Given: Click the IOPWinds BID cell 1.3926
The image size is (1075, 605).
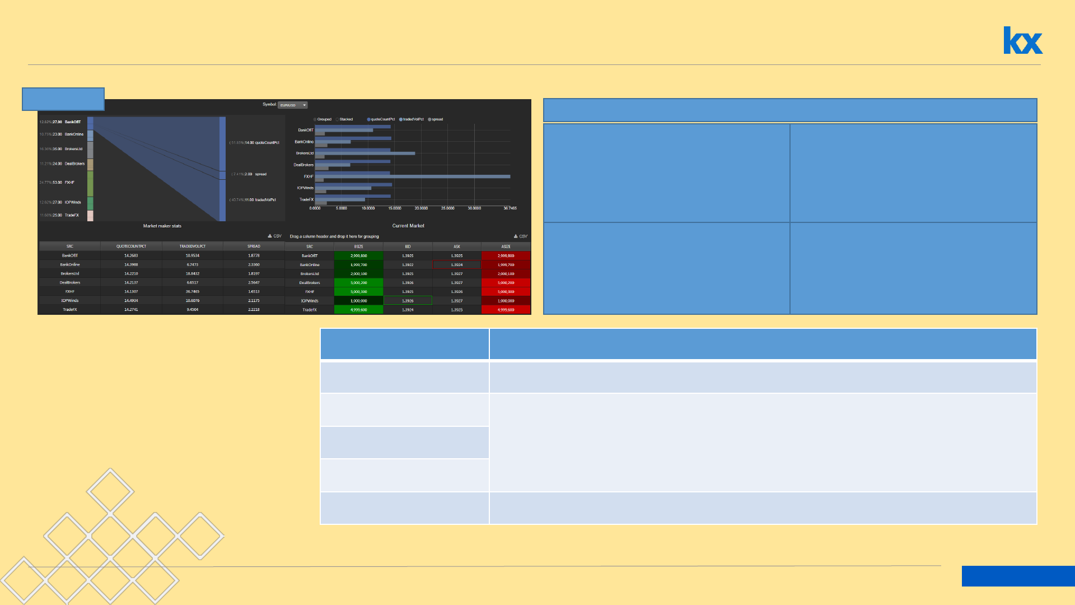Looking at the screenshot, I should (x=408, y=301).
